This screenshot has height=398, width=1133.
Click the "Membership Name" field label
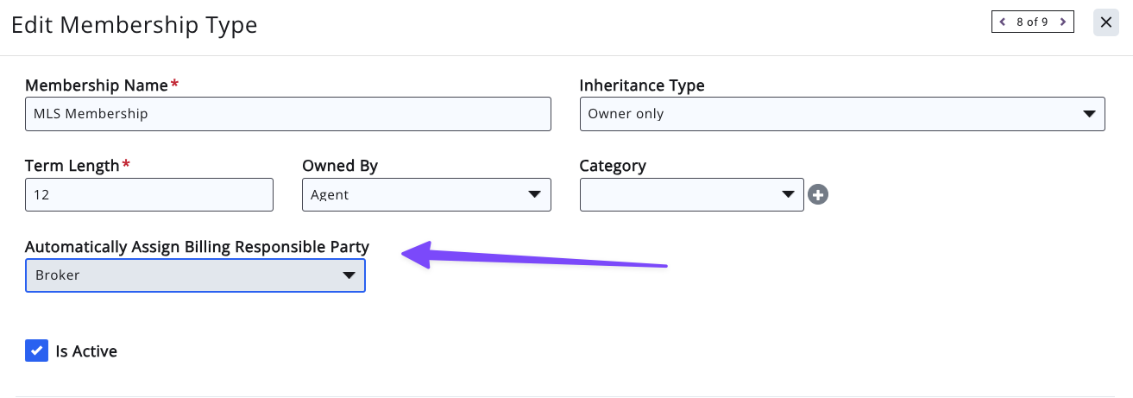97,85
